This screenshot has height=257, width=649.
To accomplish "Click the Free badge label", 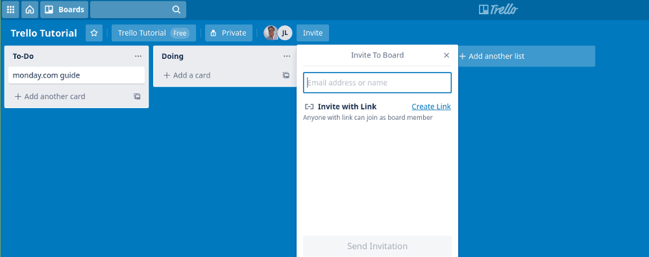I will [180, 33].
